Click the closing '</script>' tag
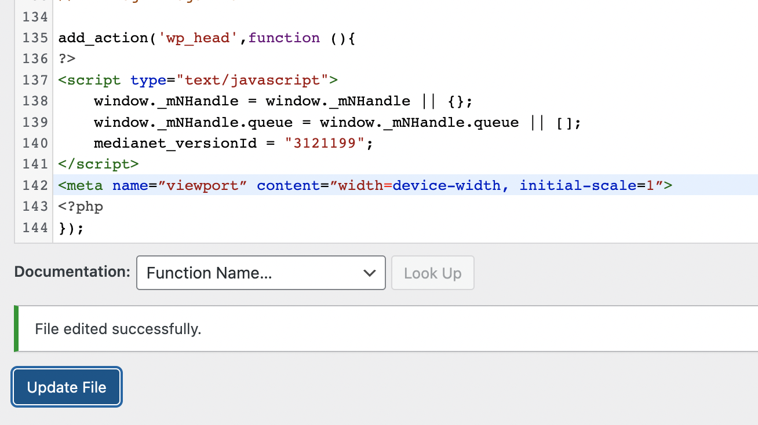The image size is (758, 425). 99,164
